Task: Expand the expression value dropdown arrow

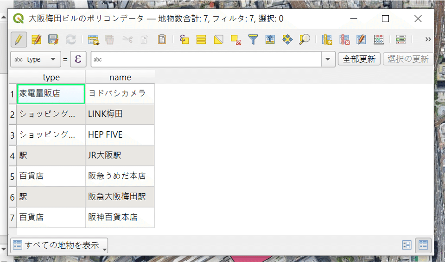Action: point(328,59)
